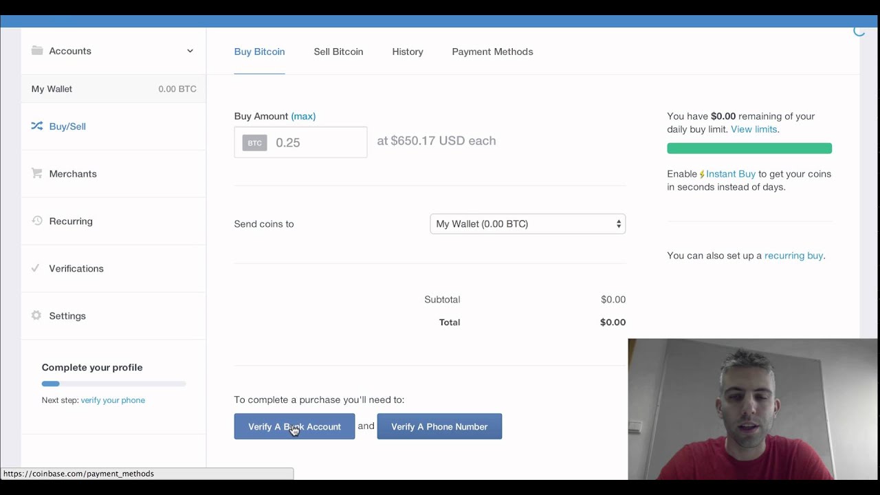The width and height of the screenshot is (880, 495).
Task: Click Verify A Bank Account button
Action: [x=294, y=426]
